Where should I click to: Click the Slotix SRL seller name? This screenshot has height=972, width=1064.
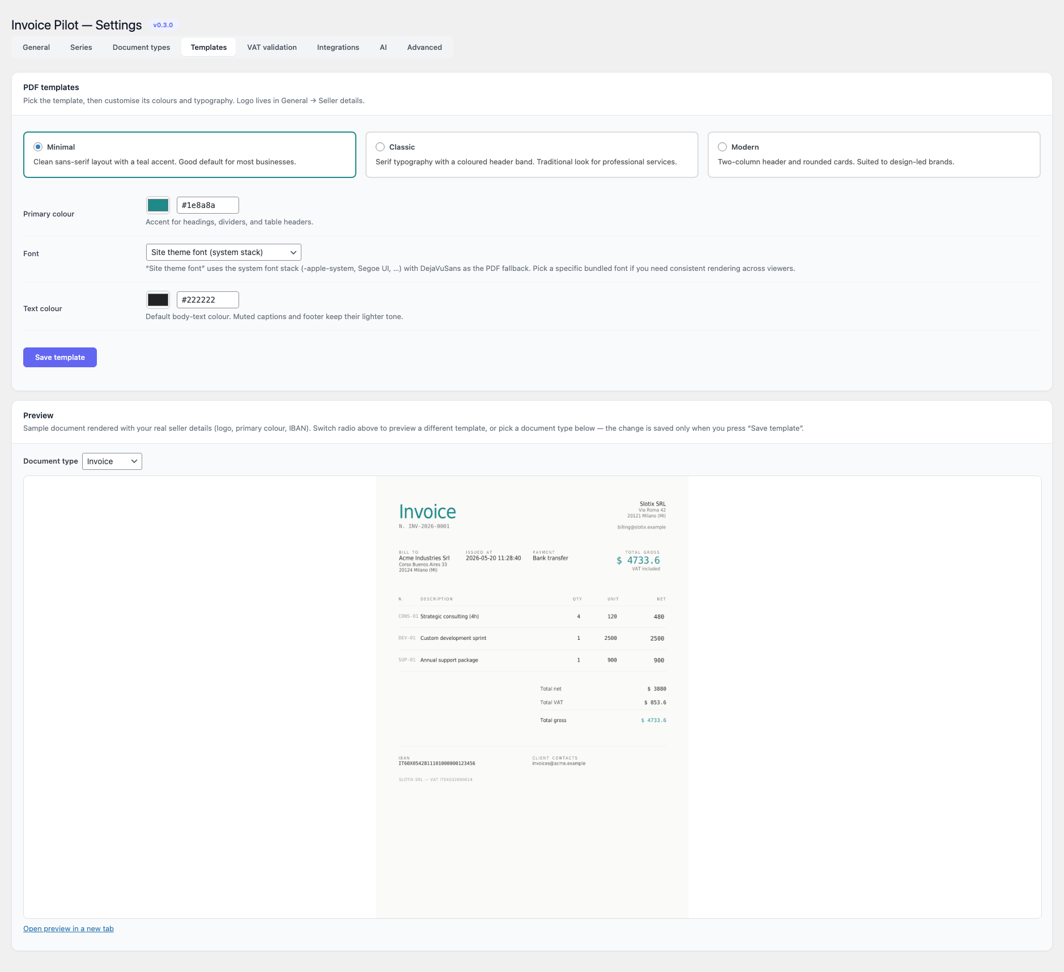point(653,504)
